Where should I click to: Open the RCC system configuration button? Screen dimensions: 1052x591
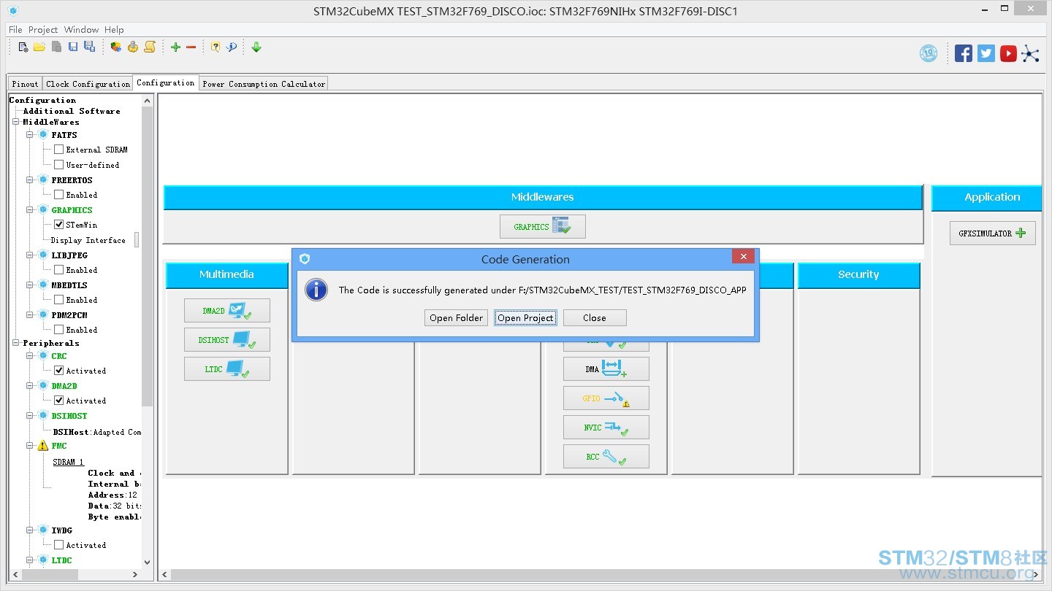tap(606, 456)
